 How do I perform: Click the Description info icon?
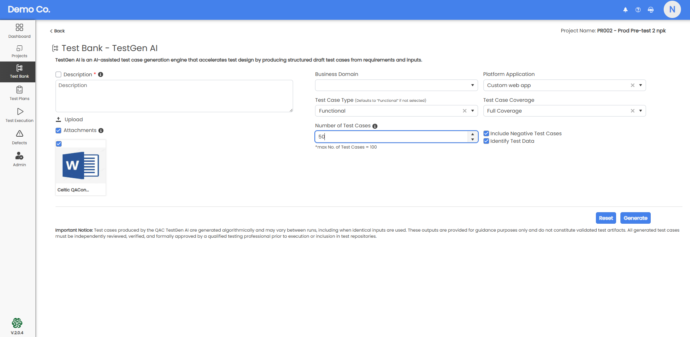click(x=101, y=74)
